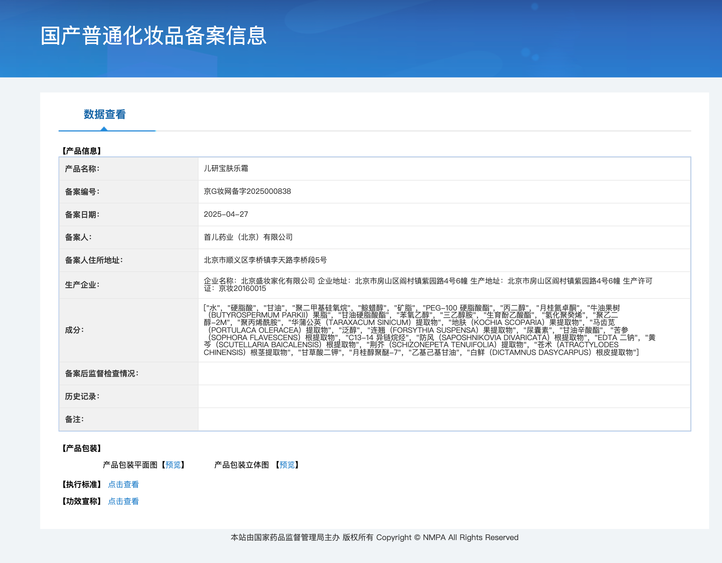
Task: Open the 数据查看 tab
Action: click(x=104, y=115)
